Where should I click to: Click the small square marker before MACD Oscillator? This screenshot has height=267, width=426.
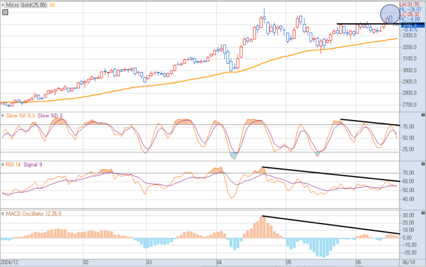point(3,214)
